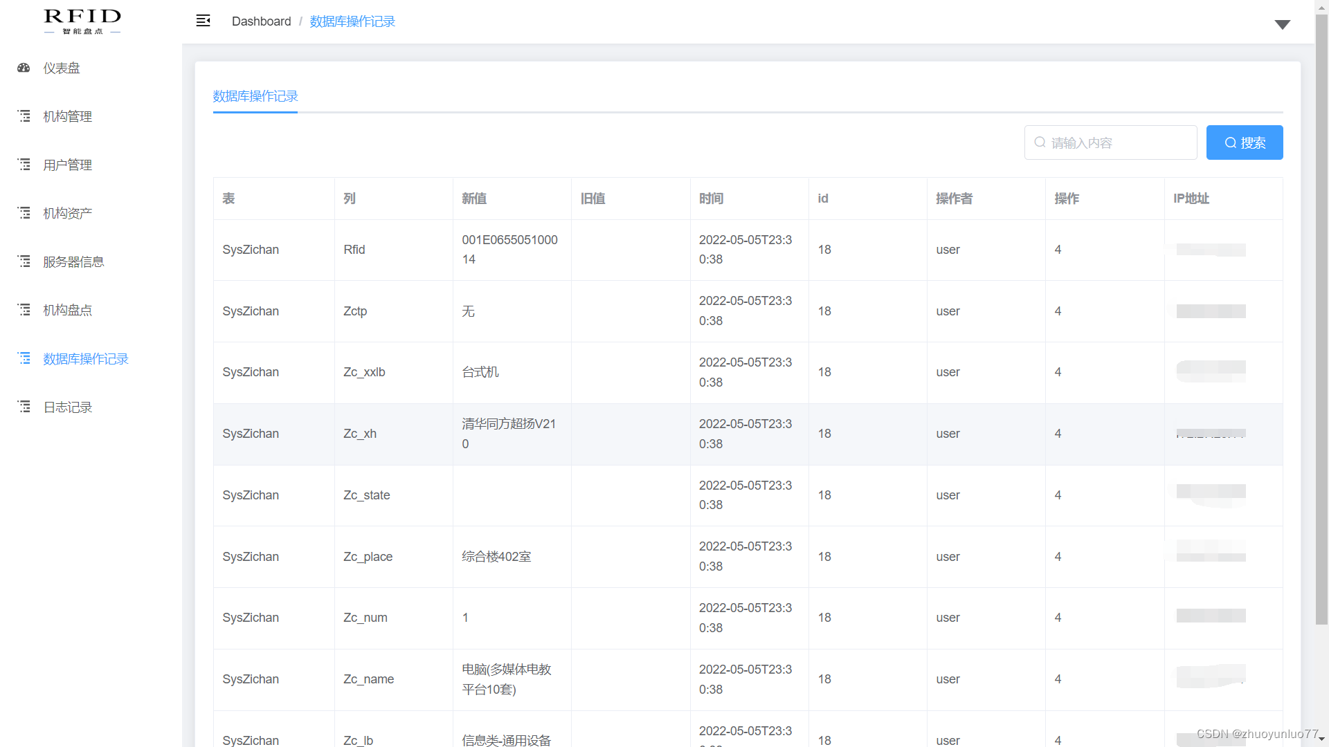Viewport: 1329px width, 747px height.
Task: Open the 日志记录 menu item
Action: (68, 407)
